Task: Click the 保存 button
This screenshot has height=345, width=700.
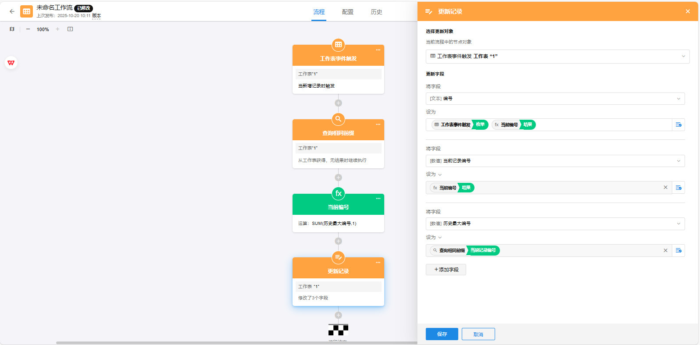Action: point(442,334)
